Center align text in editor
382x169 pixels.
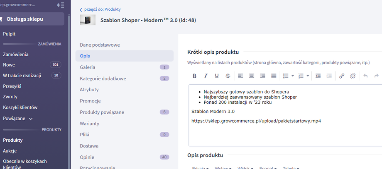pyautogui.click(x=252, y=76)
